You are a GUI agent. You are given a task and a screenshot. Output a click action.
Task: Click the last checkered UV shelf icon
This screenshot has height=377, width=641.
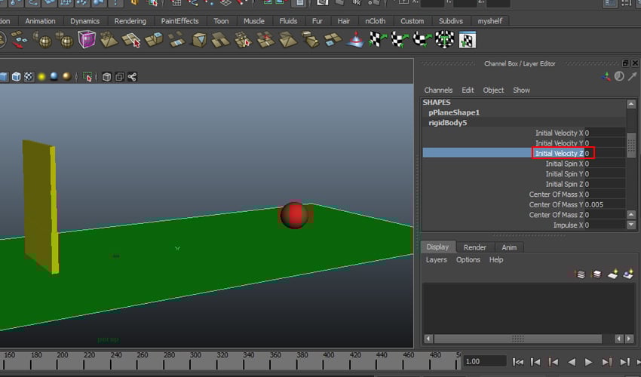[468, 39]
